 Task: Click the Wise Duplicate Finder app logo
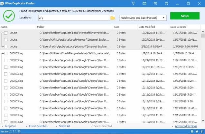click(x=2, y=4)
